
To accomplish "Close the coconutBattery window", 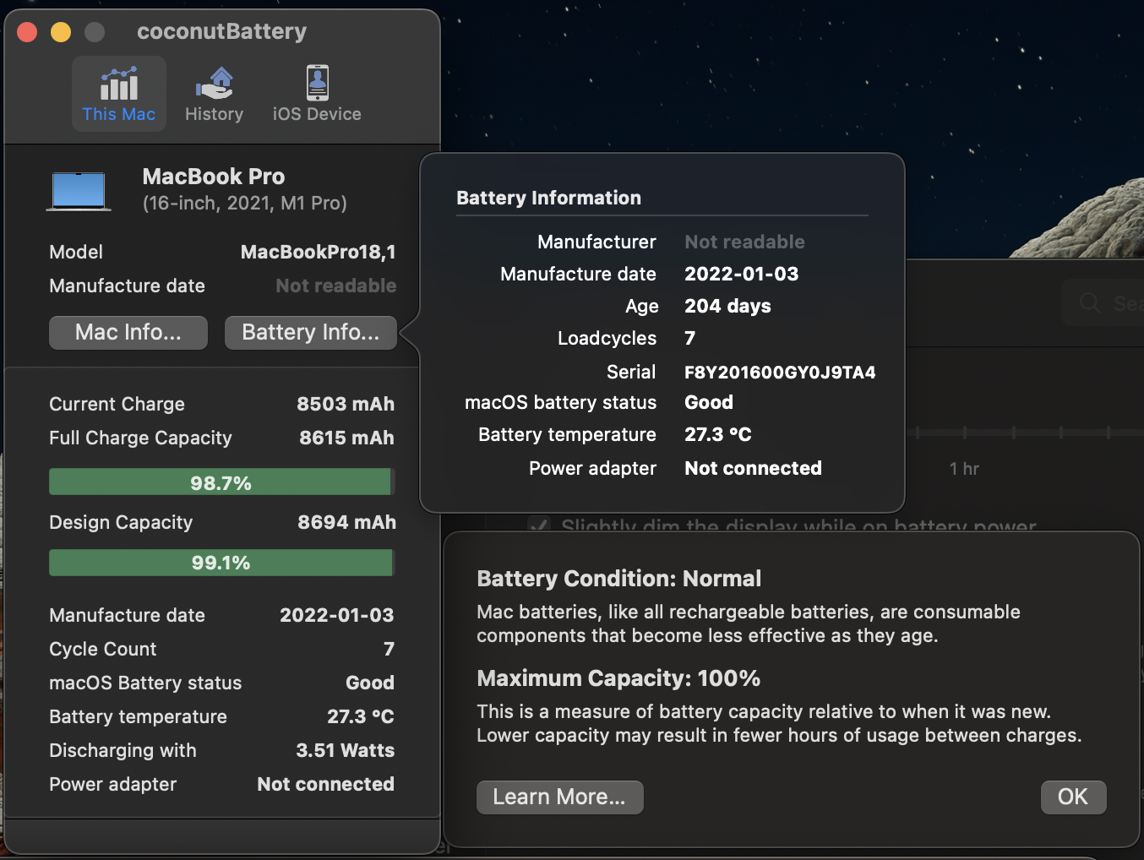I will pyautogui.click(x=27, y=32).
